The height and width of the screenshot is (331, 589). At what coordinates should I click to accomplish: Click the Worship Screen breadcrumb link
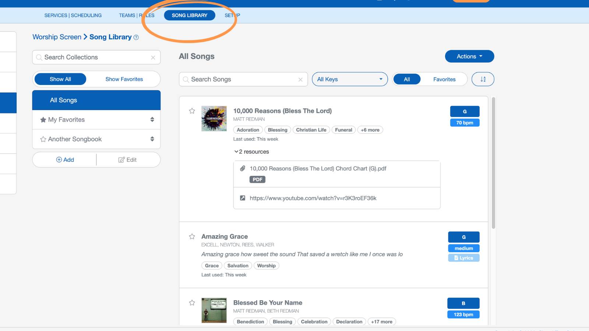tap(57, 37)
